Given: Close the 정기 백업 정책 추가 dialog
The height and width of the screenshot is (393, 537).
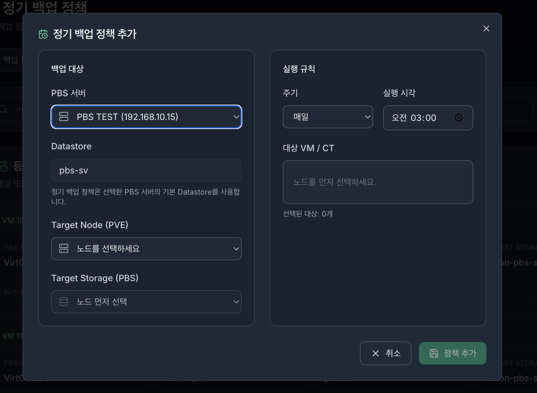Looking at the screenshot, I should pos(486,28).
